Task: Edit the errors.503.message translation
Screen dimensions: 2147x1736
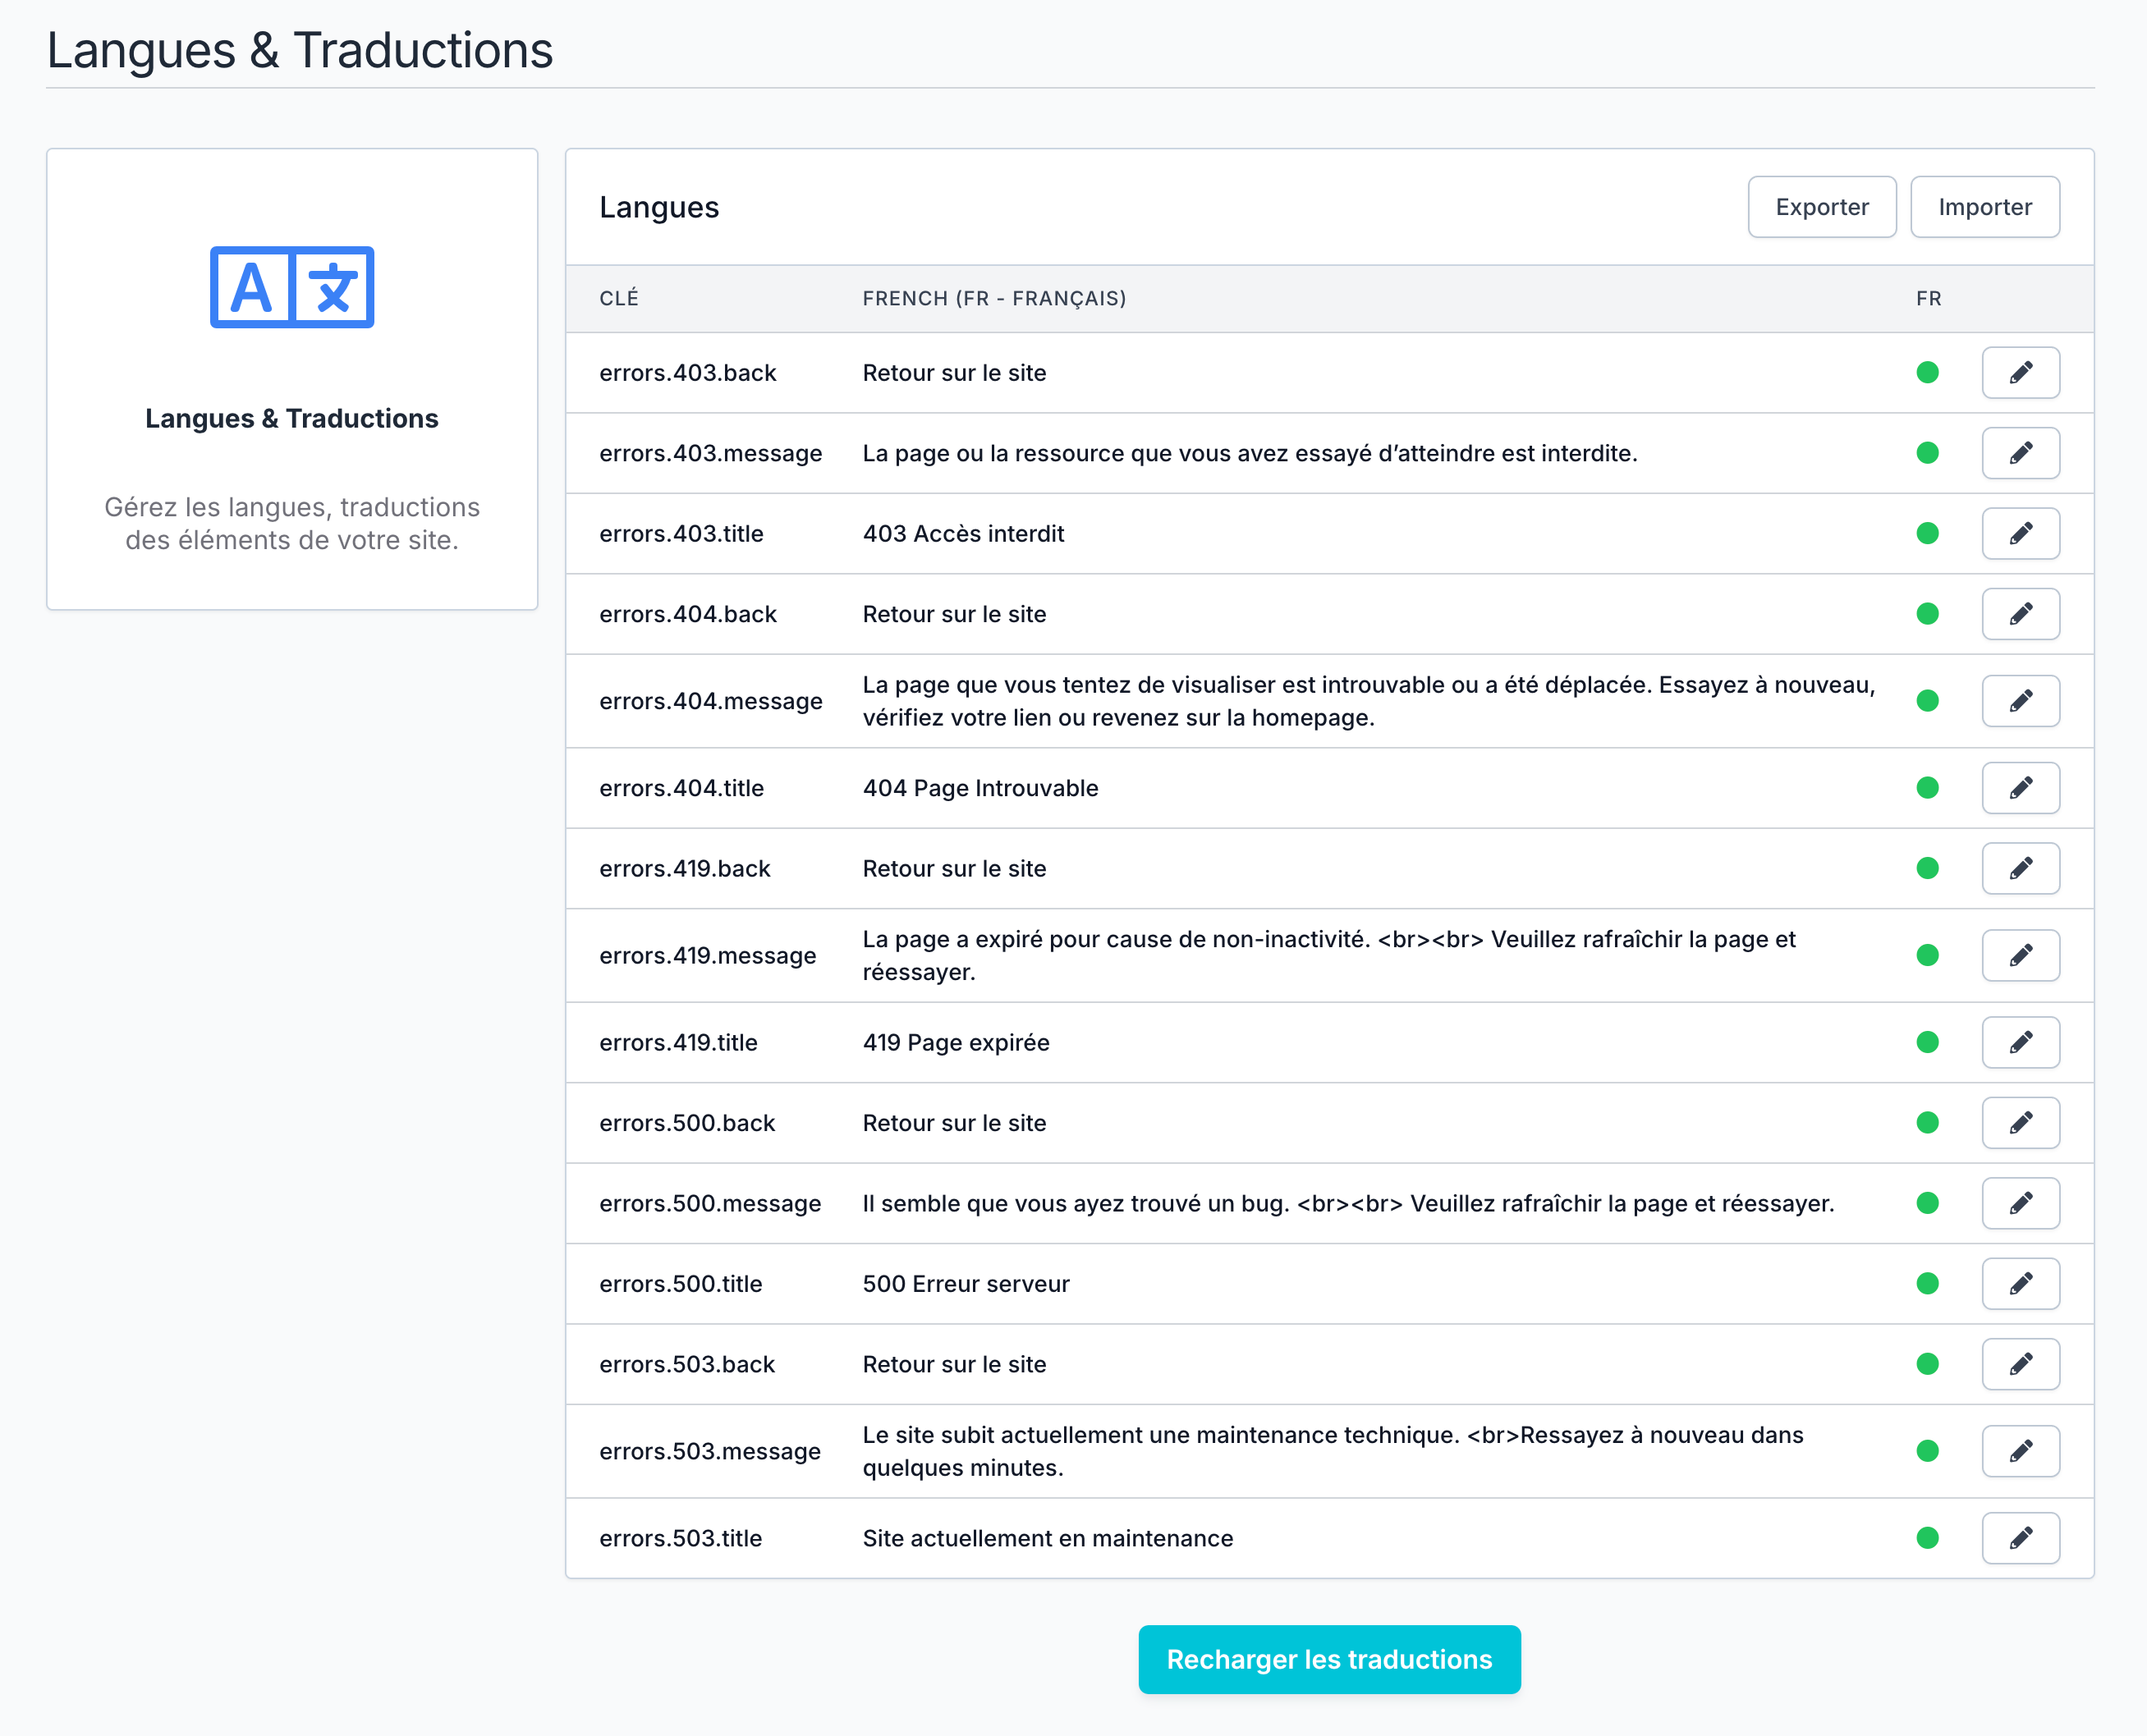Action: pos(2020,1451)
